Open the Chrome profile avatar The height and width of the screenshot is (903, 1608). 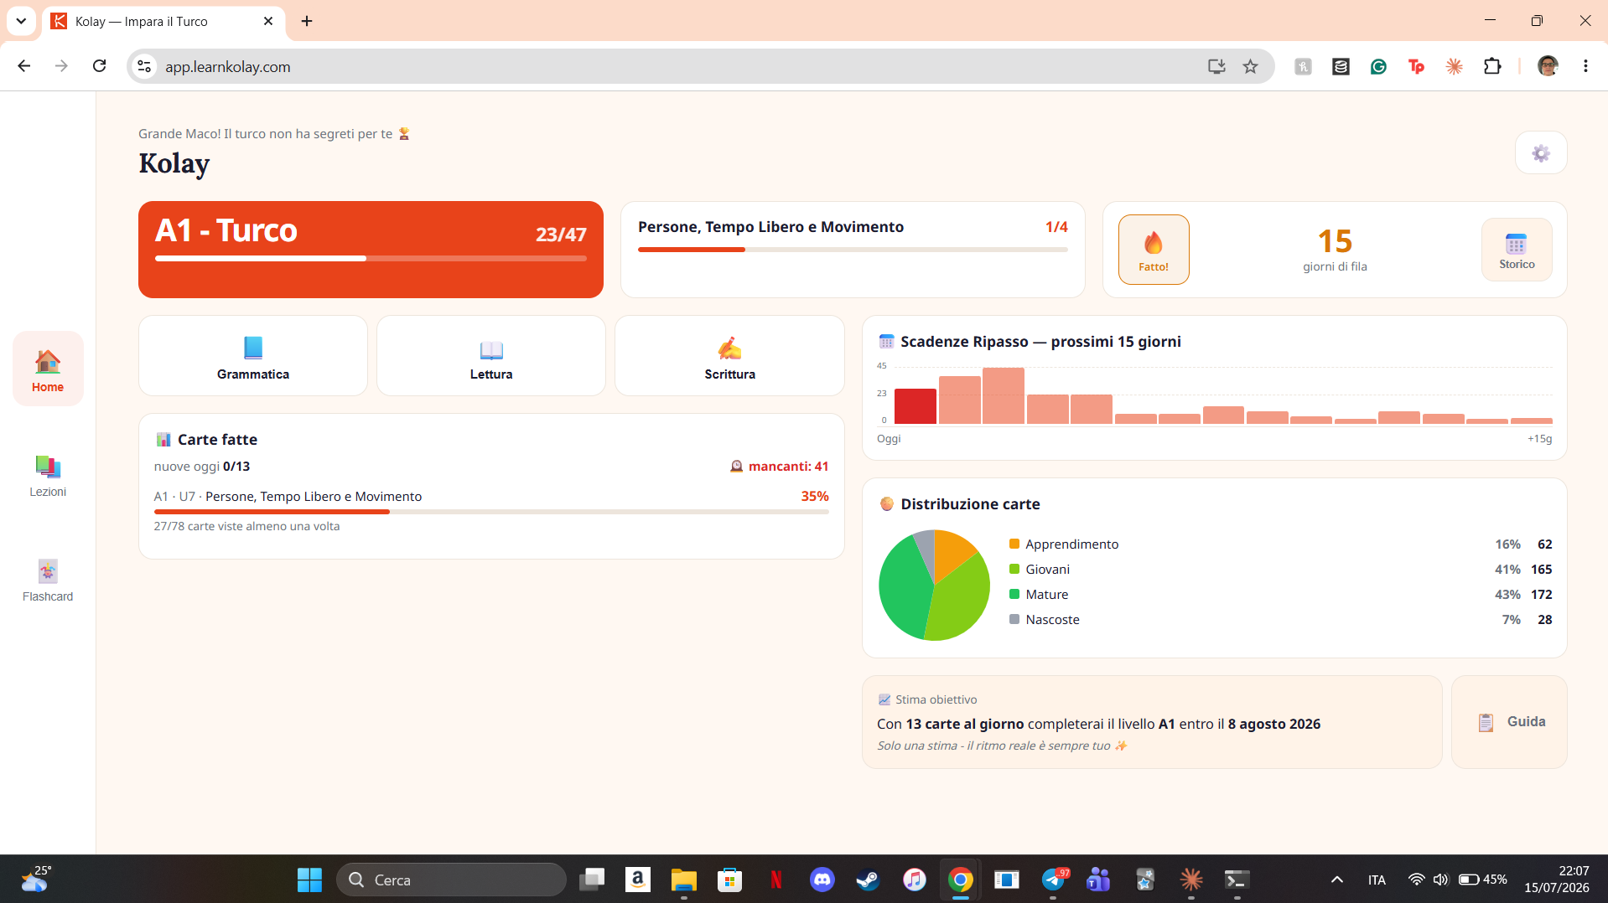pos(1548,66)
